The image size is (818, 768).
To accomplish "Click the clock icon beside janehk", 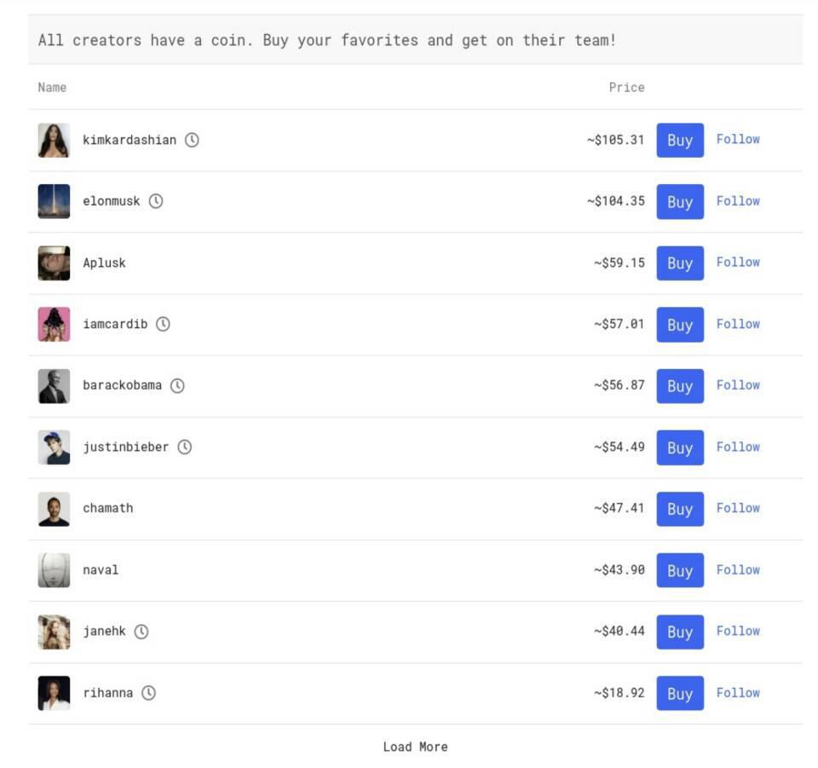I will click(141, 632).
